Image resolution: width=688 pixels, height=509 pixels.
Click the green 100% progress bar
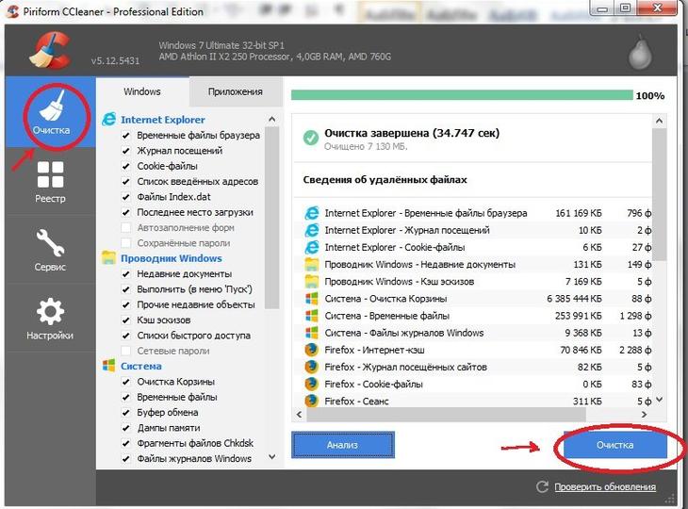(462, 95)
